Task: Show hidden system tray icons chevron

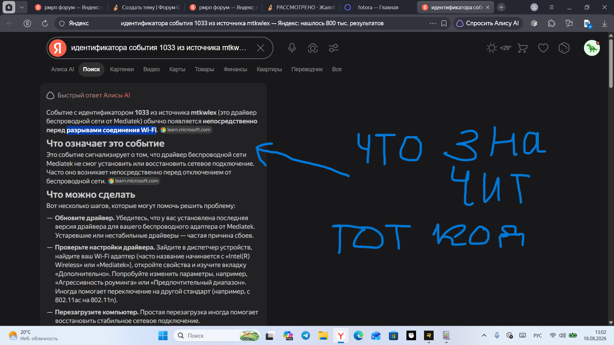Action: (x=484, y=336)
